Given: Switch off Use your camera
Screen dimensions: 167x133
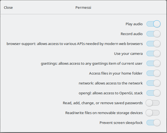Looking at the screenshot, I should (x=153, y=54).
